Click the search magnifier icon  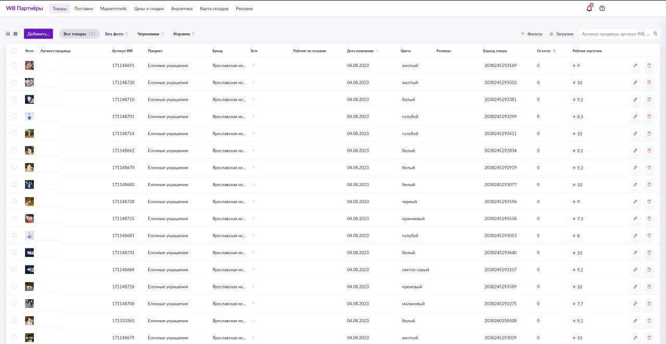pos(655,34)
